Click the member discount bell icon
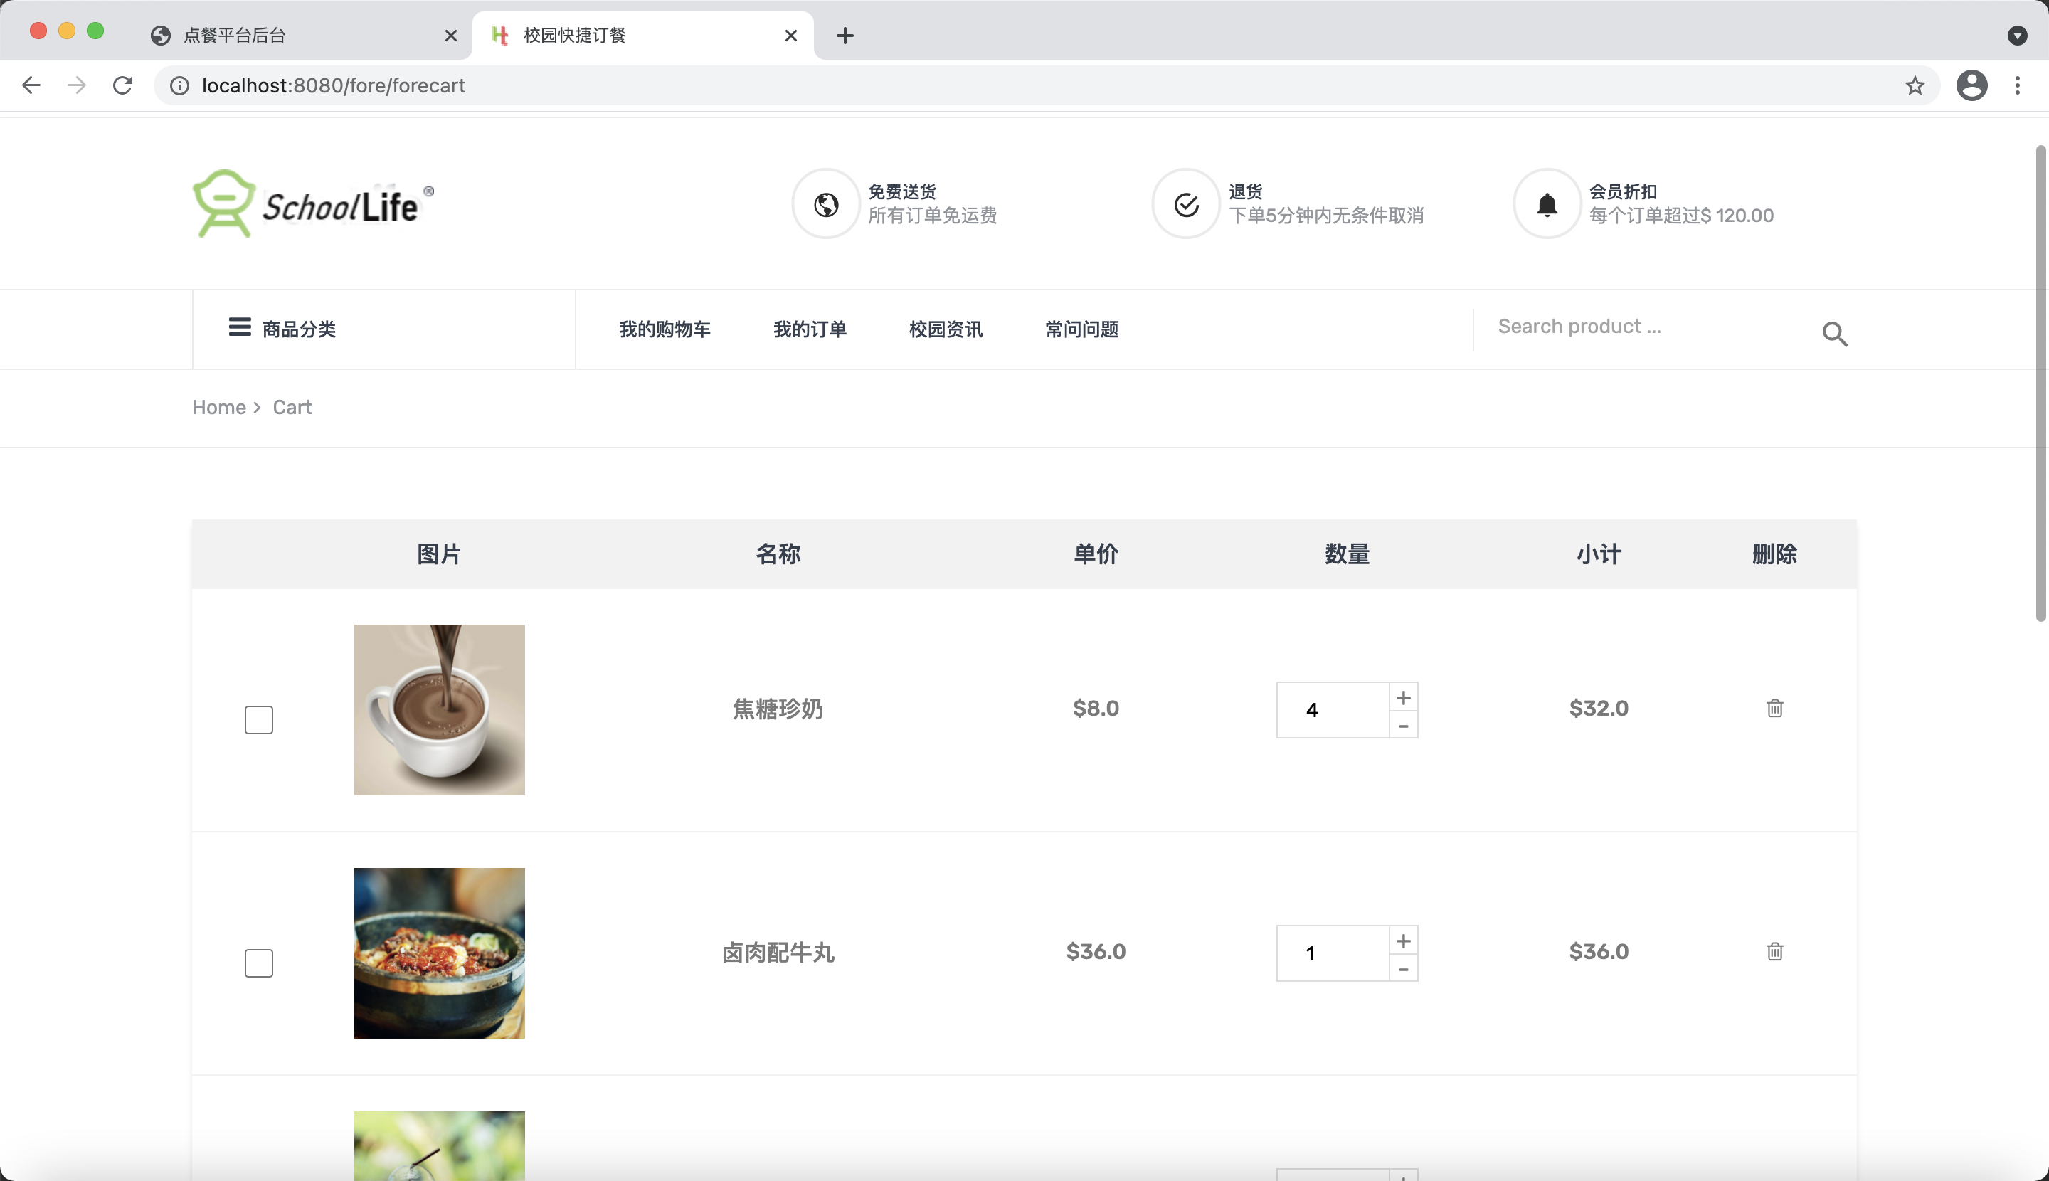Image resolution: width=2049 pixels, height=1181 pixels. pos(1547,204)
